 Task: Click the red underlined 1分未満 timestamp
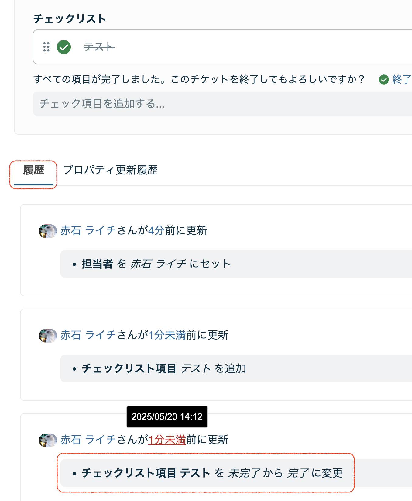pos(167,440)
